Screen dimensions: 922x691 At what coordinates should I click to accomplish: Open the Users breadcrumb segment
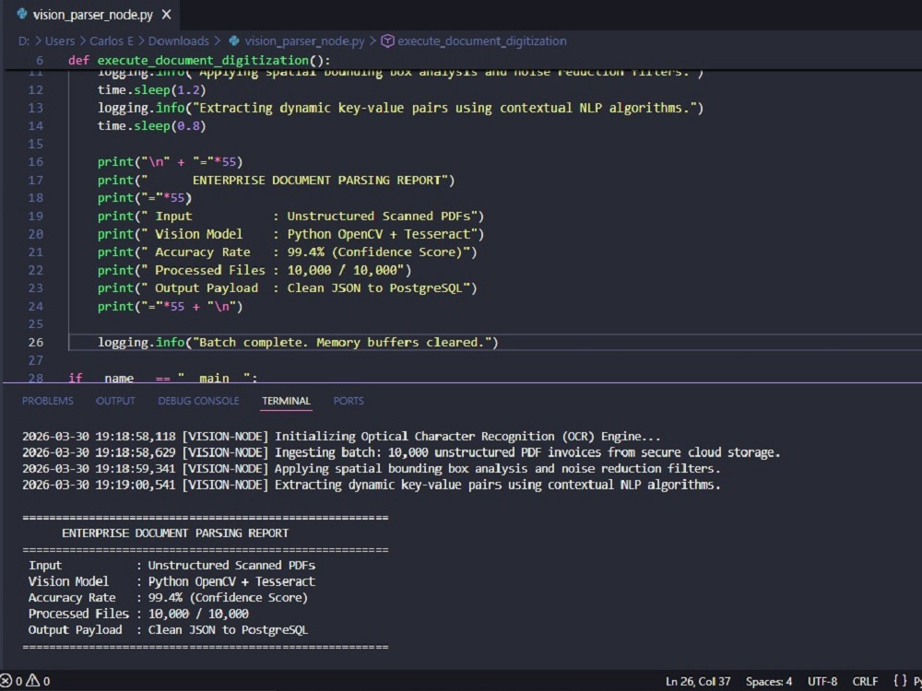point(60,41)
